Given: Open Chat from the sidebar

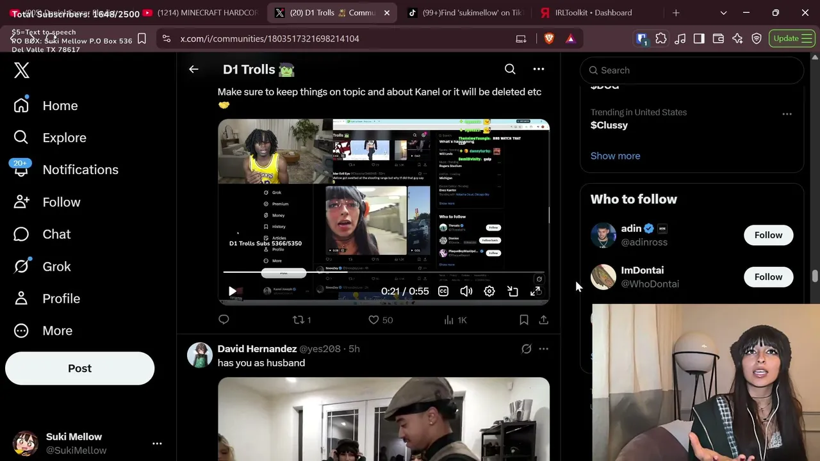Looking at the screenshot, I should click(42, 234).
